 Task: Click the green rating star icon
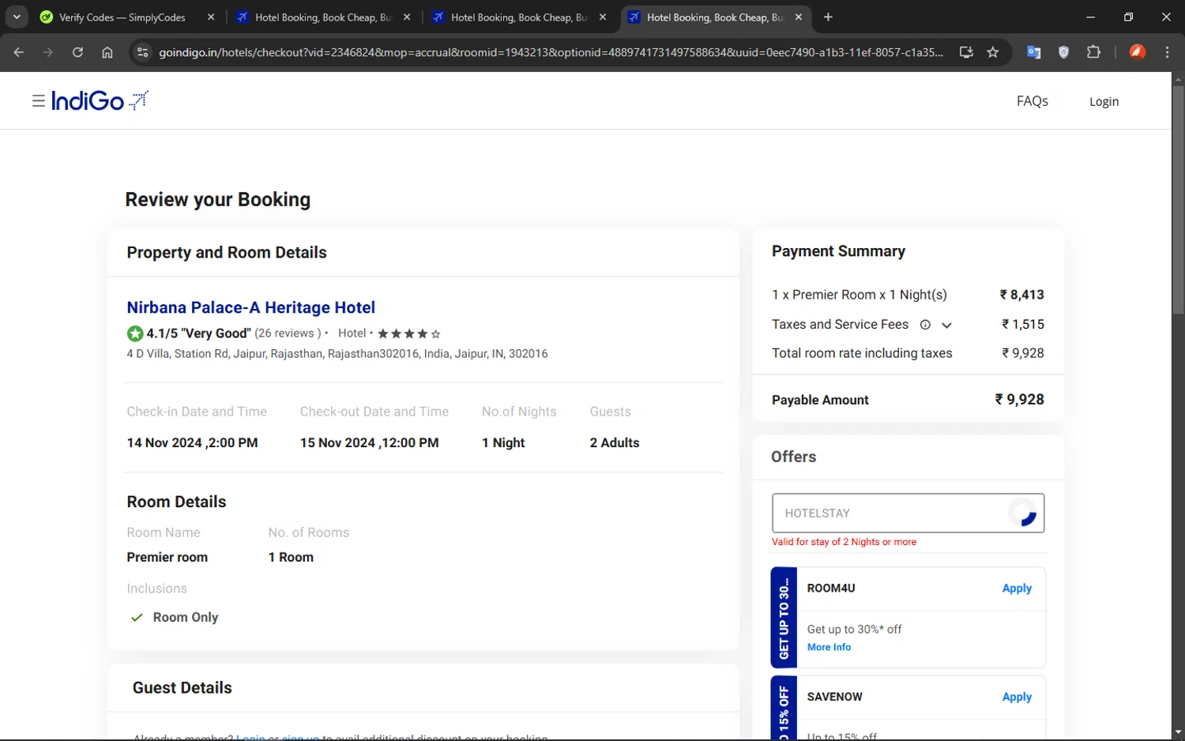(x=135, y=333)
